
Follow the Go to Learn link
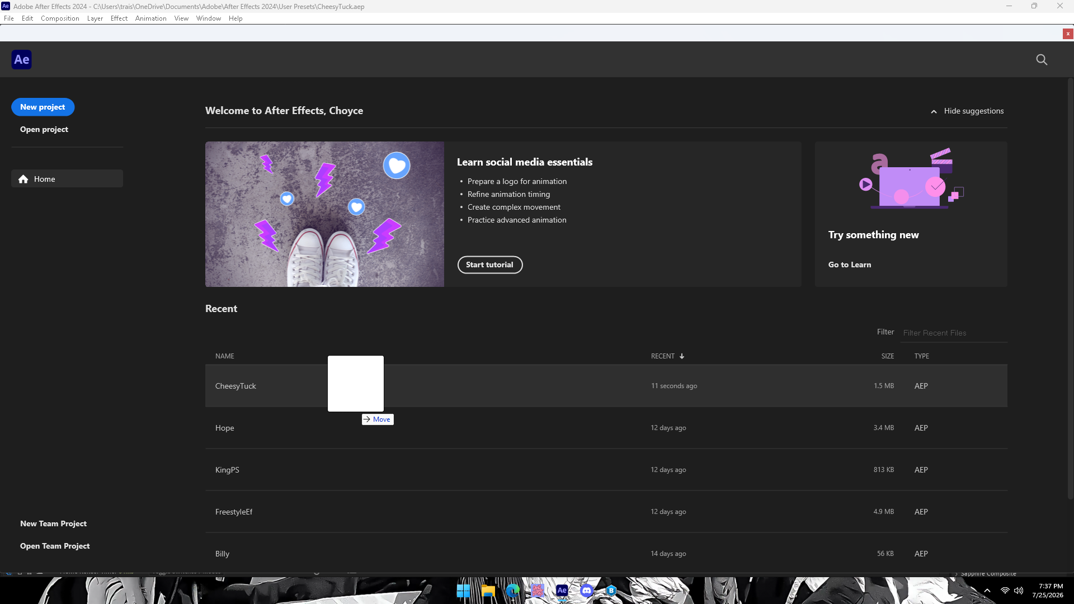(x=850, y=265)
